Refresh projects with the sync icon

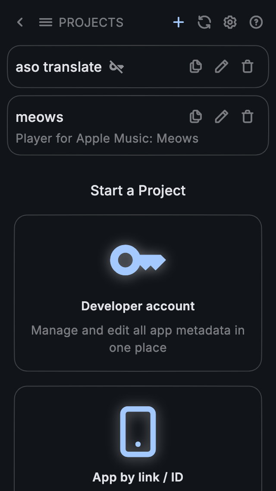click(204, 22)
